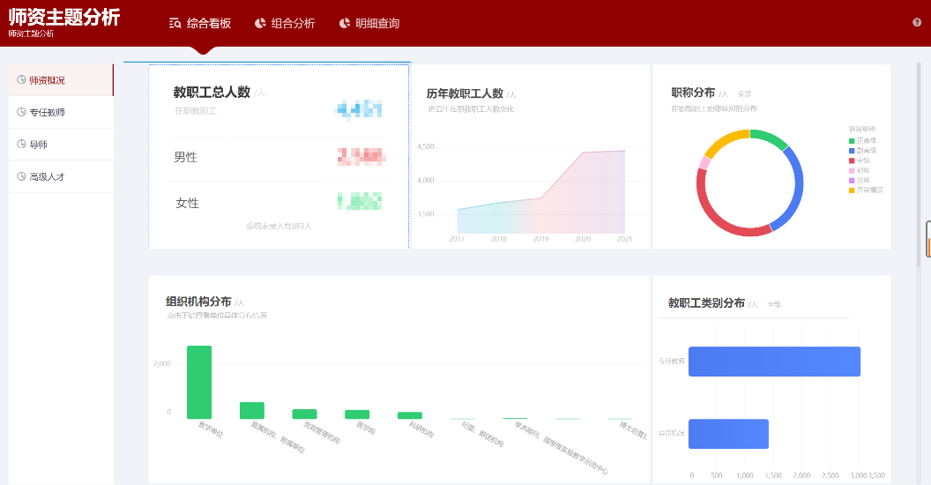Click the 历年教职工人数 chart title
Image resolution: width=931 pixels, height=485 pixels.
click(465, 93)
